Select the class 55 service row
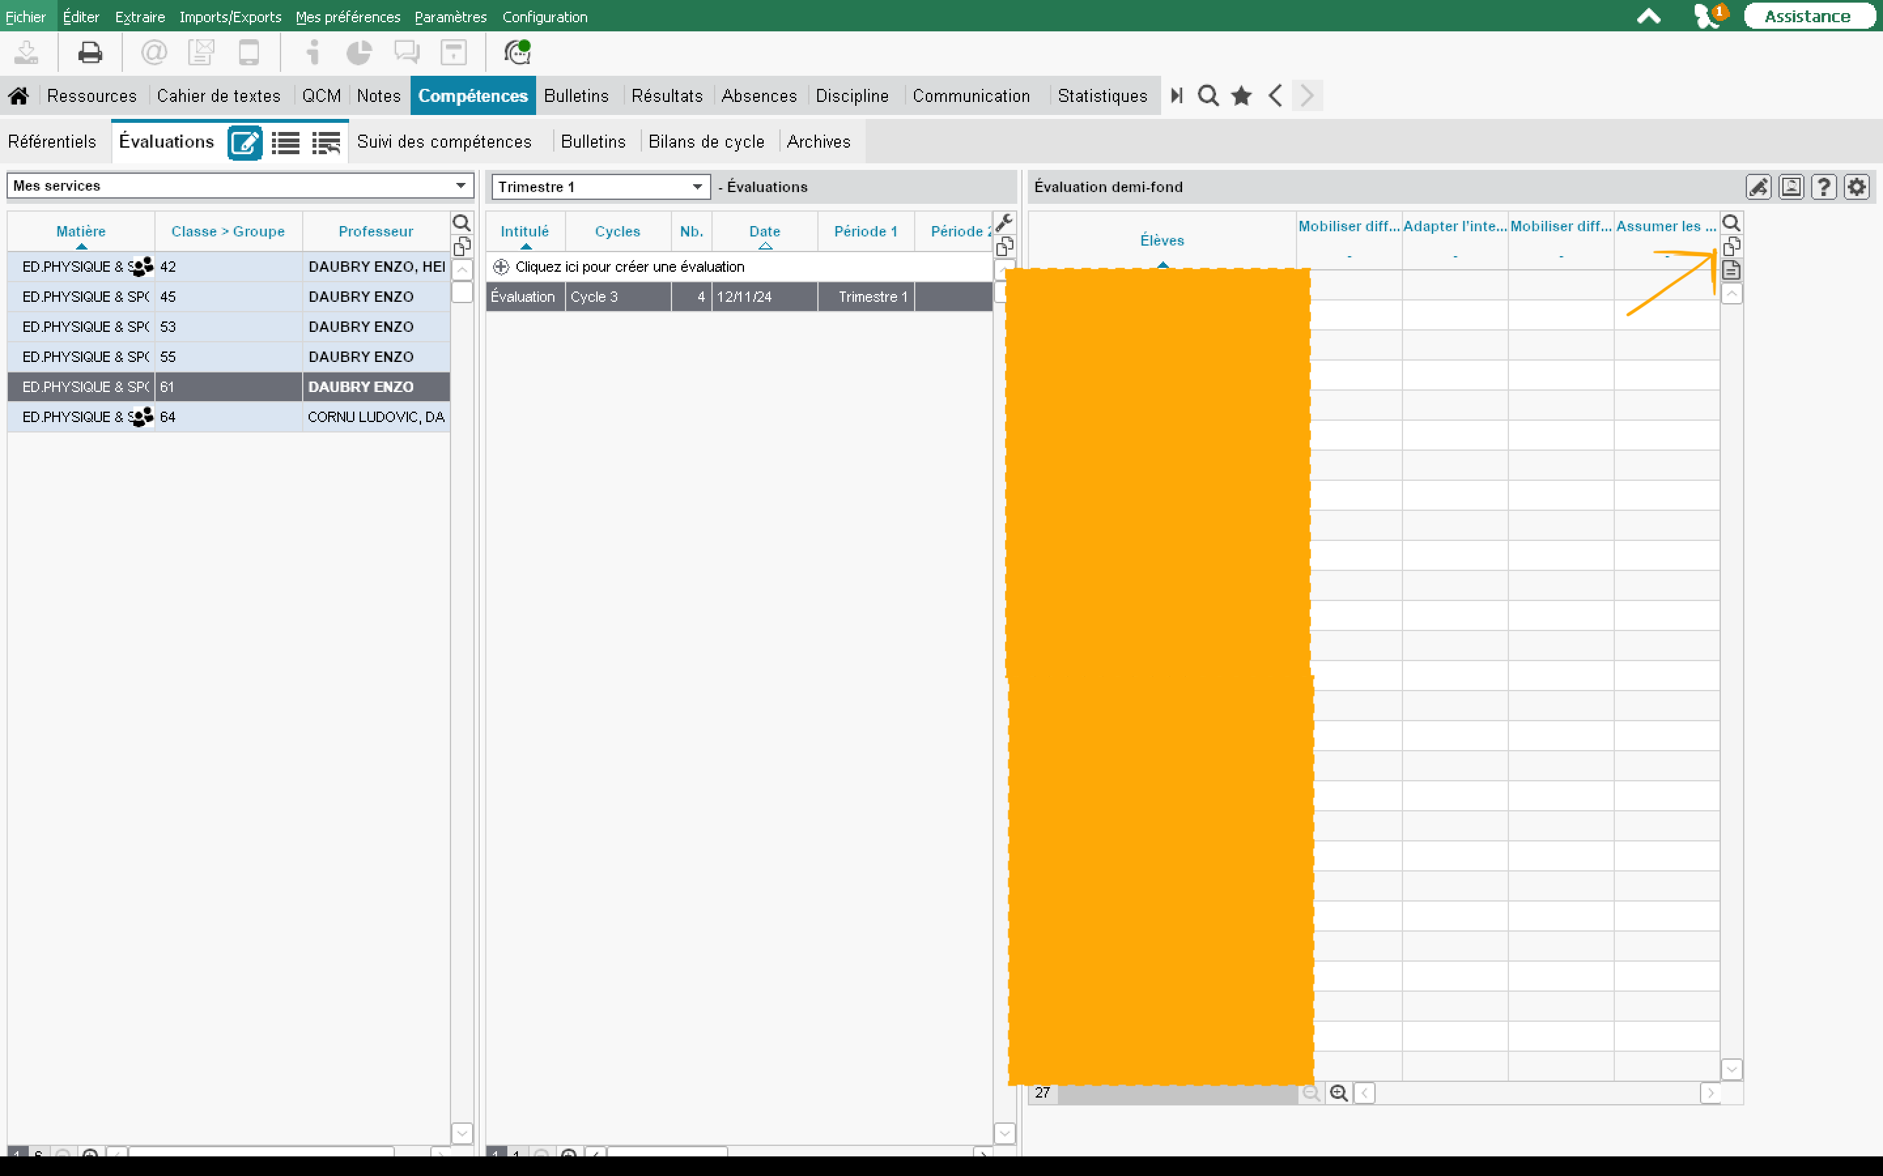 coord(229,357)
